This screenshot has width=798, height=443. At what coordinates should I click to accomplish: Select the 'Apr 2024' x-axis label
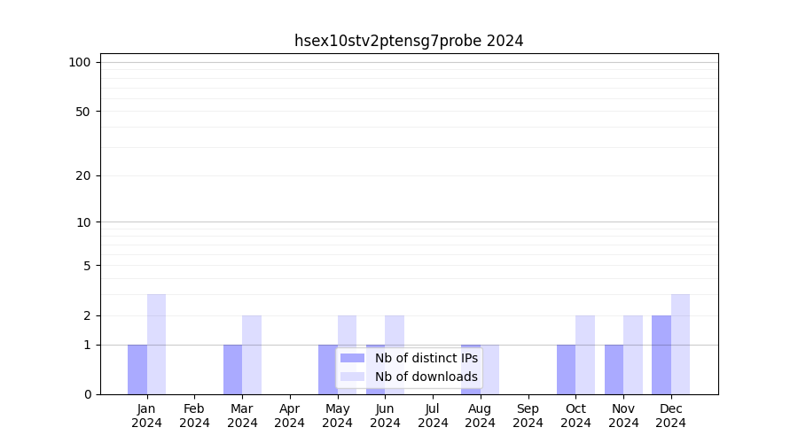click(x=290, y=416)
